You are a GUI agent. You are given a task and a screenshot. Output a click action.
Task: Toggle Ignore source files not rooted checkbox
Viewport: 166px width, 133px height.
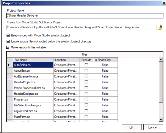pyautogui.click(x=8, y=41)
